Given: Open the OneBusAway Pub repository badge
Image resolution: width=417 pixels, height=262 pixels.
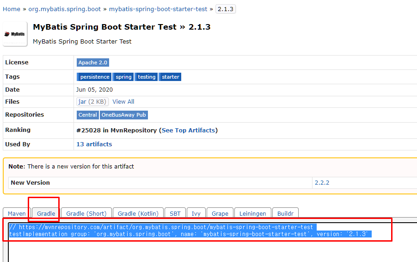Looking at the screenshot, I should click(123, 115).
